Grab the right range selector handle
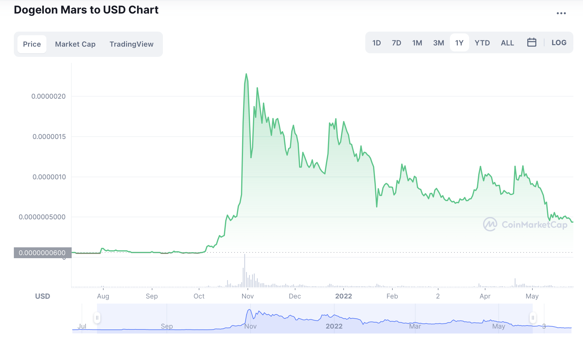The height and width of the screenshot is (340, 583). (x=533, y=318)
